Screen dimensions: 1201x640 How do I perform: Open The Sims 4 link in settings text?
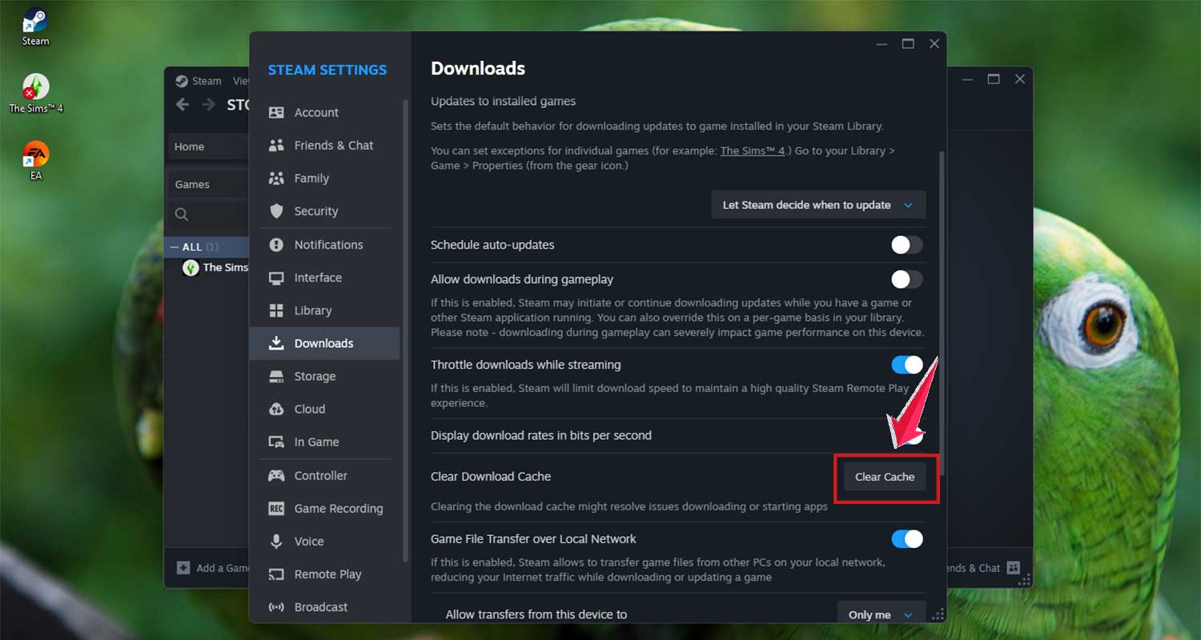click(751, 150)
